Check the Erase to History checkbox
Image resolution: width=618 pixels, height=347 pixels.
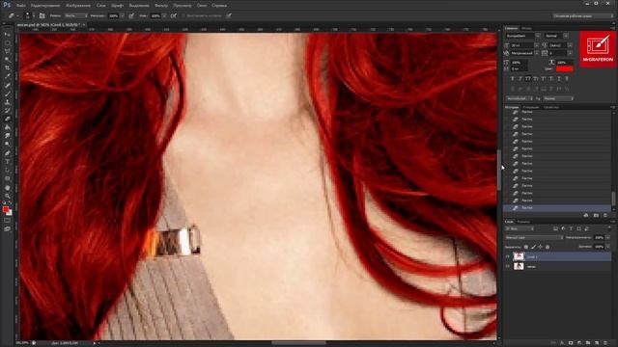click(x=183, y=15)
